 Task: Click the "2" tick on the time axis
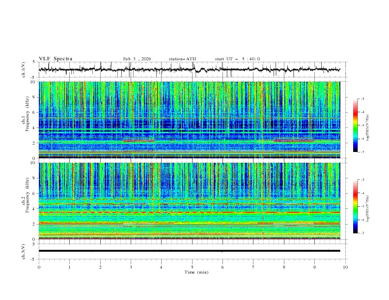pos(100,267)
